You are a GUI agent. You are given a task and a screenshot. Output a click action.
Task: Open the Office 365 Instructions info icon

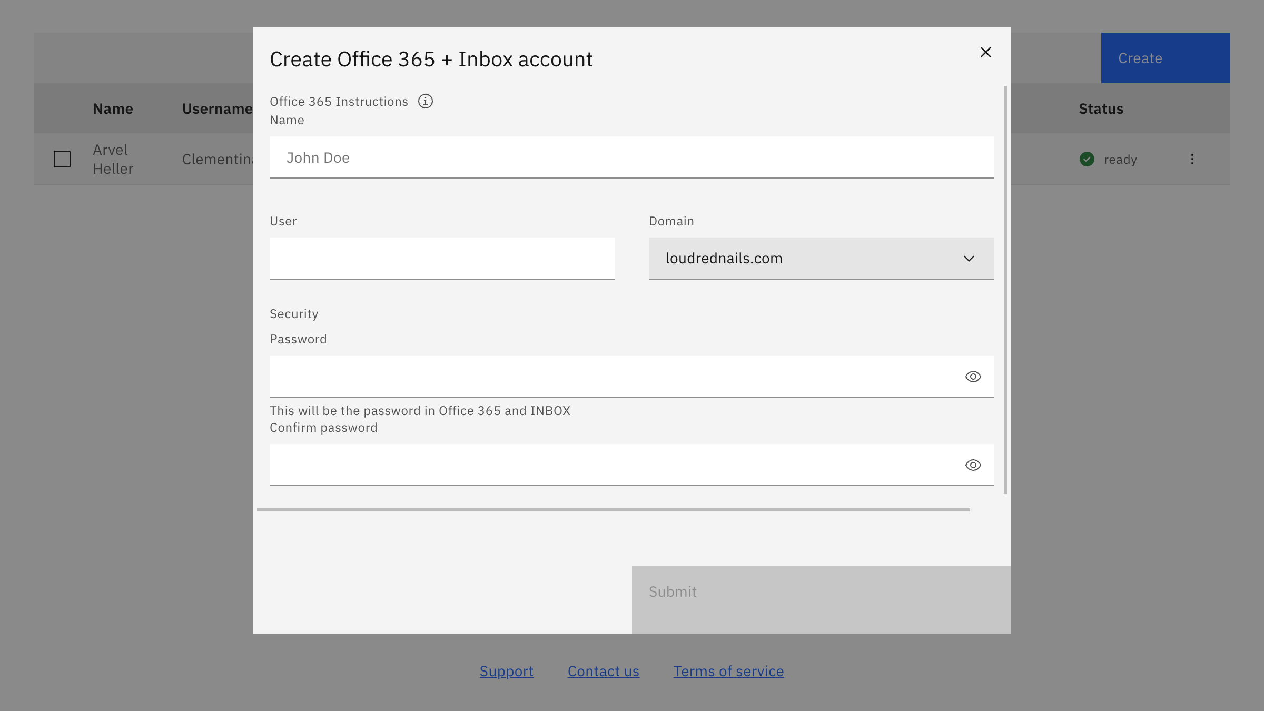pyautogui.click(x=426, y=101)
